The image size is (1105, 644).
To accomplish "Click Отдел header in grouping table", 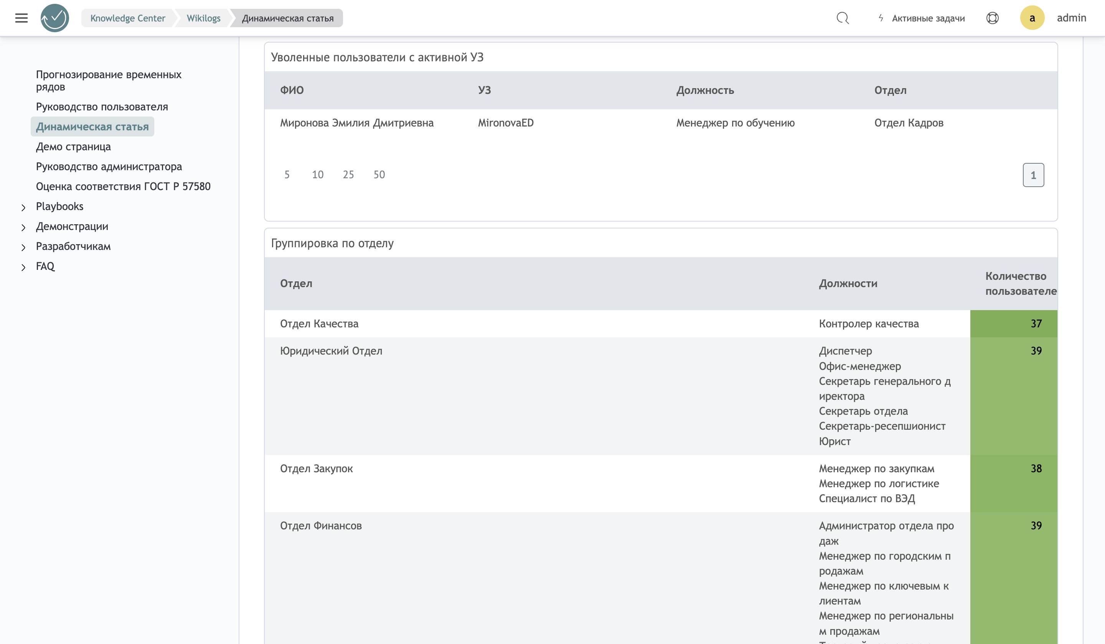I will [296, 283].
